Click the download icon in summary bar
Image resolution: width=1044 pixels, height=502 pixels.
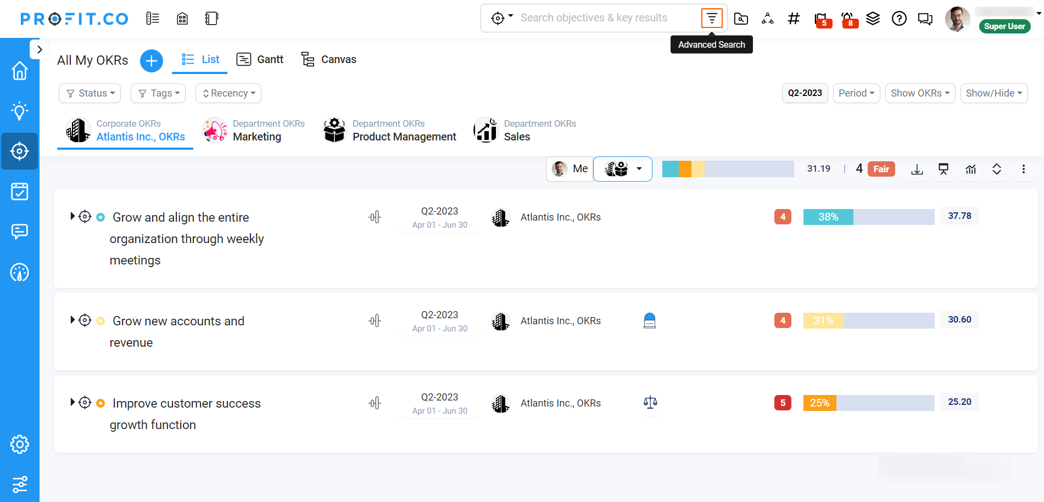[x=917, y=170]
